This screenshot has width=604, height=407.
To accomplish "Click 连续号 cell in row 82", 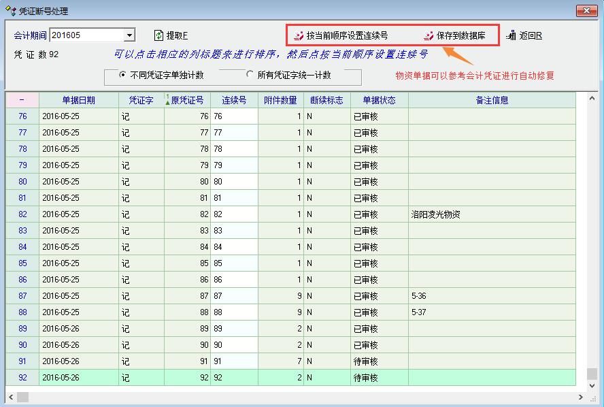I will (234, 214).
